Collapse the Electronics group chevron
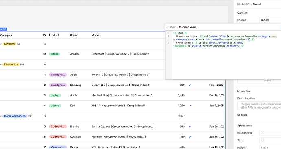Image resolution: width=281 pixels, height=149 pixels. tap(1, 64)
